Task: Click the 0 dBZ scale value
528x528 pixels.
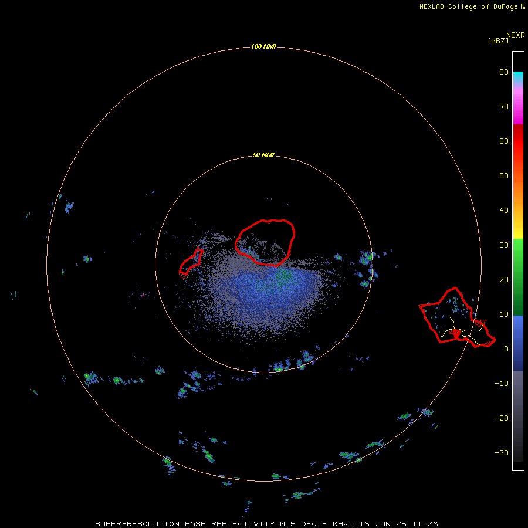Action: coord(506,349)
